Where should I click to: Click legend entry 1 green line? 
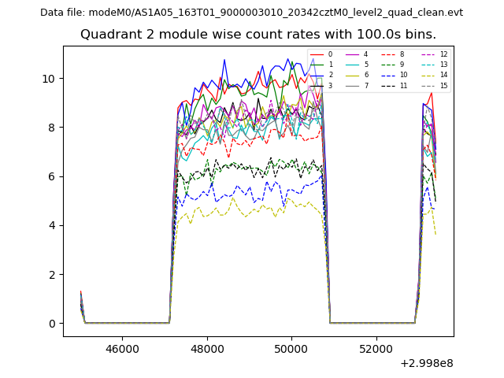(317, 65)
